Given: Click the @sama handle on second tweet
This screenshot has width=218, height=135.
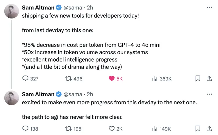Looking at the screenshot, I should (73, 94).
